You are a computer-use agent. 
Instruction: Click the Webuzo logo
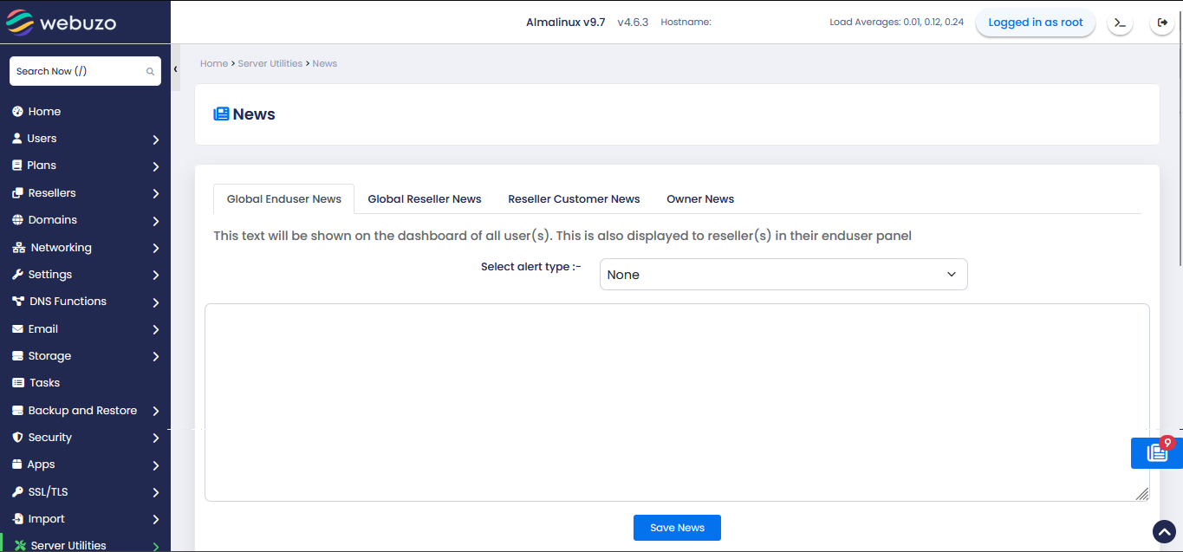[61, 22]
